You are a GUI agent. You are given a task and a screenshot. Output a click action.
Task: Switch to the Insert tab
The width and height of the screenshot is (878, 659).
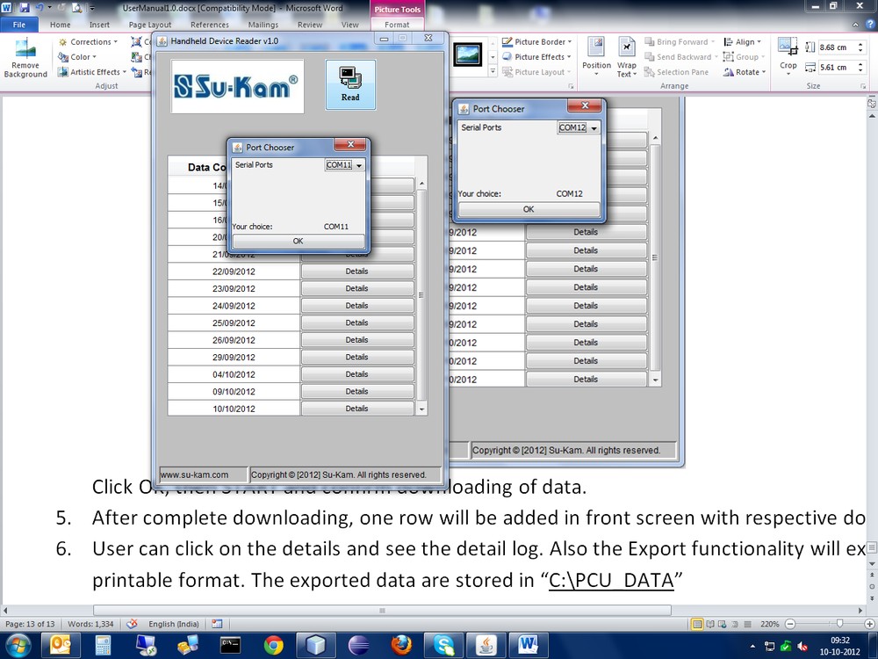pos(99,25)
